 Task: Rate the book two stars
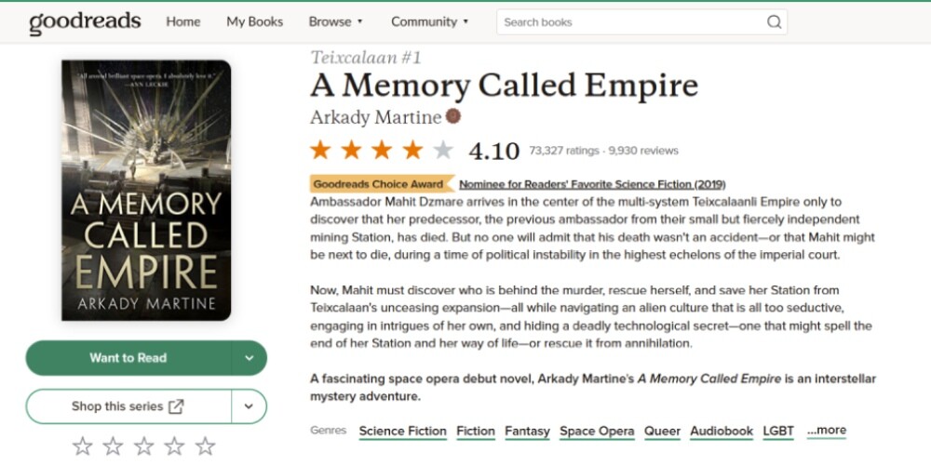pyautogui.click(x=114, y=446)
